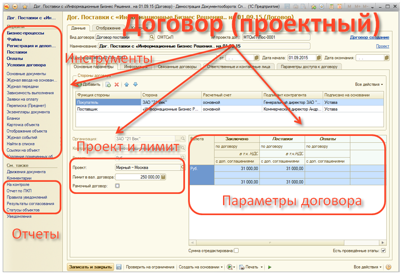Open Все действия menu above parties table
402x274 pixels.
pyautogui.click(x=369, y=84)
